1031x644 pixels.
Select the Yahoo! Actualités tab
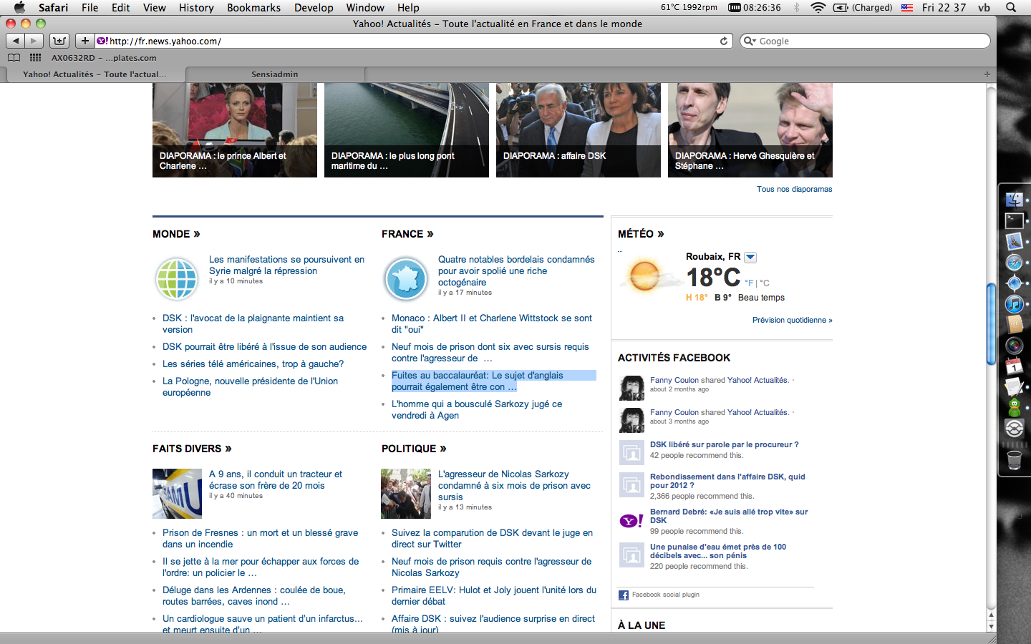tap(95, 74)
